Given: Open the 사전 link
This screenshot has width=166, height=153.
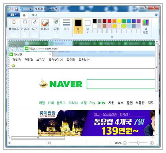Looking at the screenshot, I should [112, 103].
